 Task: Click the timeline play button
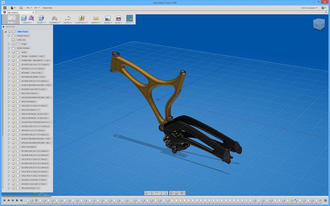click(x=17, y=200)
